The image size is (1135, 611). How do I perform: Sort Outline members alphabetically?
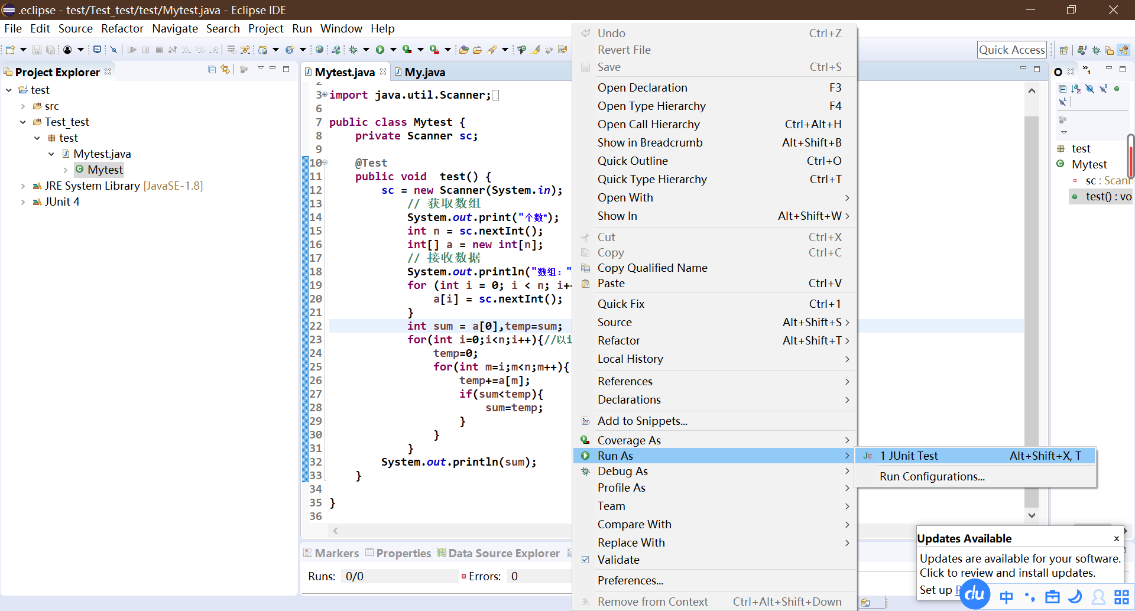coord(1076,89)
